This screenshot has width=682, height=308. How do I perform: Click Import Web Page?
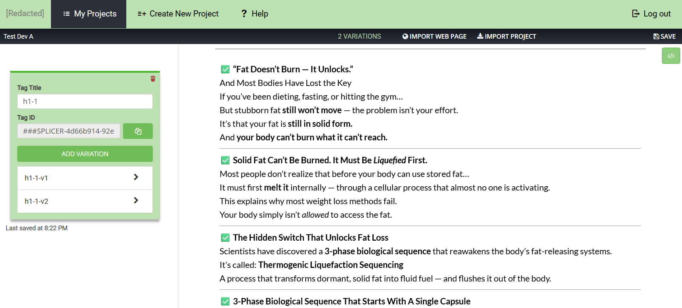(434, 37)
